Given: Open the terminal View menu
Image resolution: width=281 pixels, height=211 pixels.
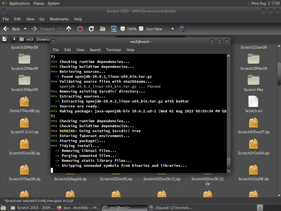Looking at the screenshot, I should [x=80, y=50].
